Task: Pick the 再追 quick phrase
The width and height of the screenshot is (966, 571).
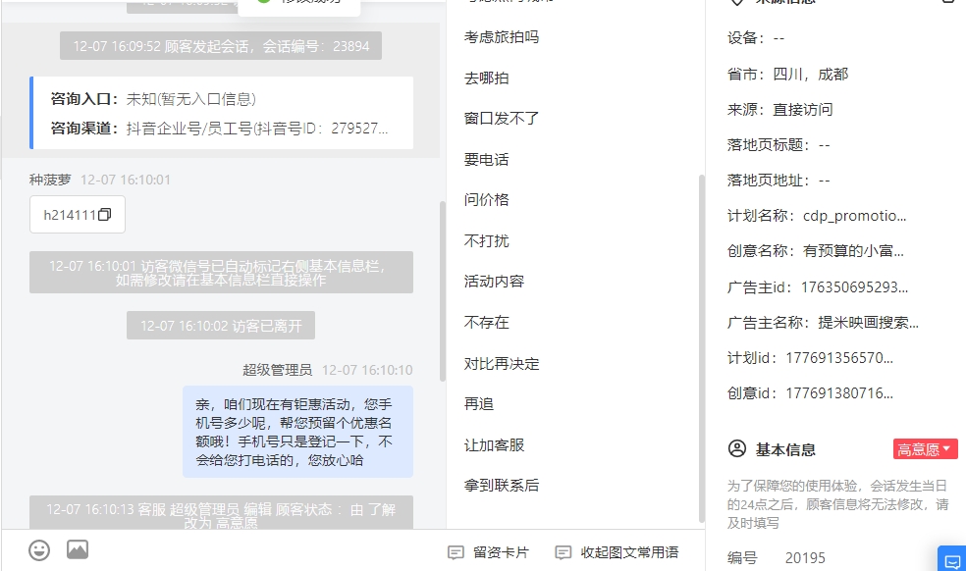Action: 479,404
